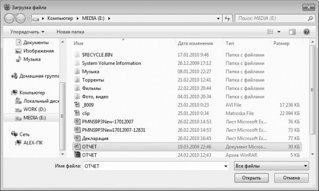Sort by the Дата изменения column header
The image size is (319, 191).
195,43
